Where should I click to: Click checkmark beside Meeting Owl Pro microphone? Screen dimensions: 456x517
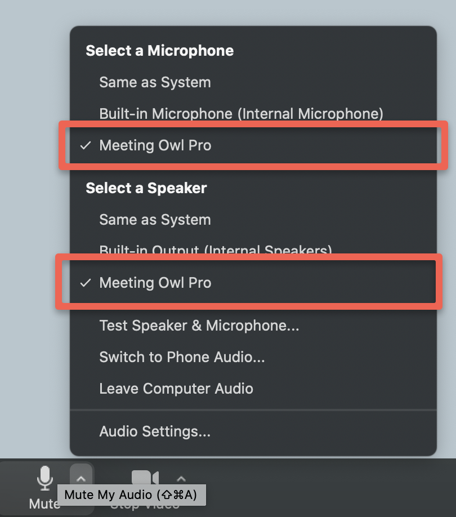[85, 145]
